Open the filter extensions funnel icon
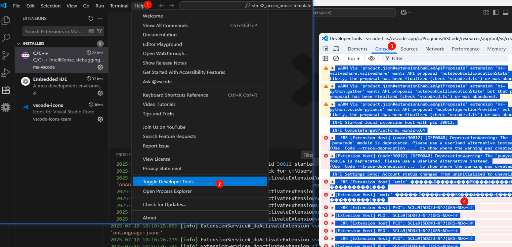Screen dimensions: 512x247 pos(99,31)
